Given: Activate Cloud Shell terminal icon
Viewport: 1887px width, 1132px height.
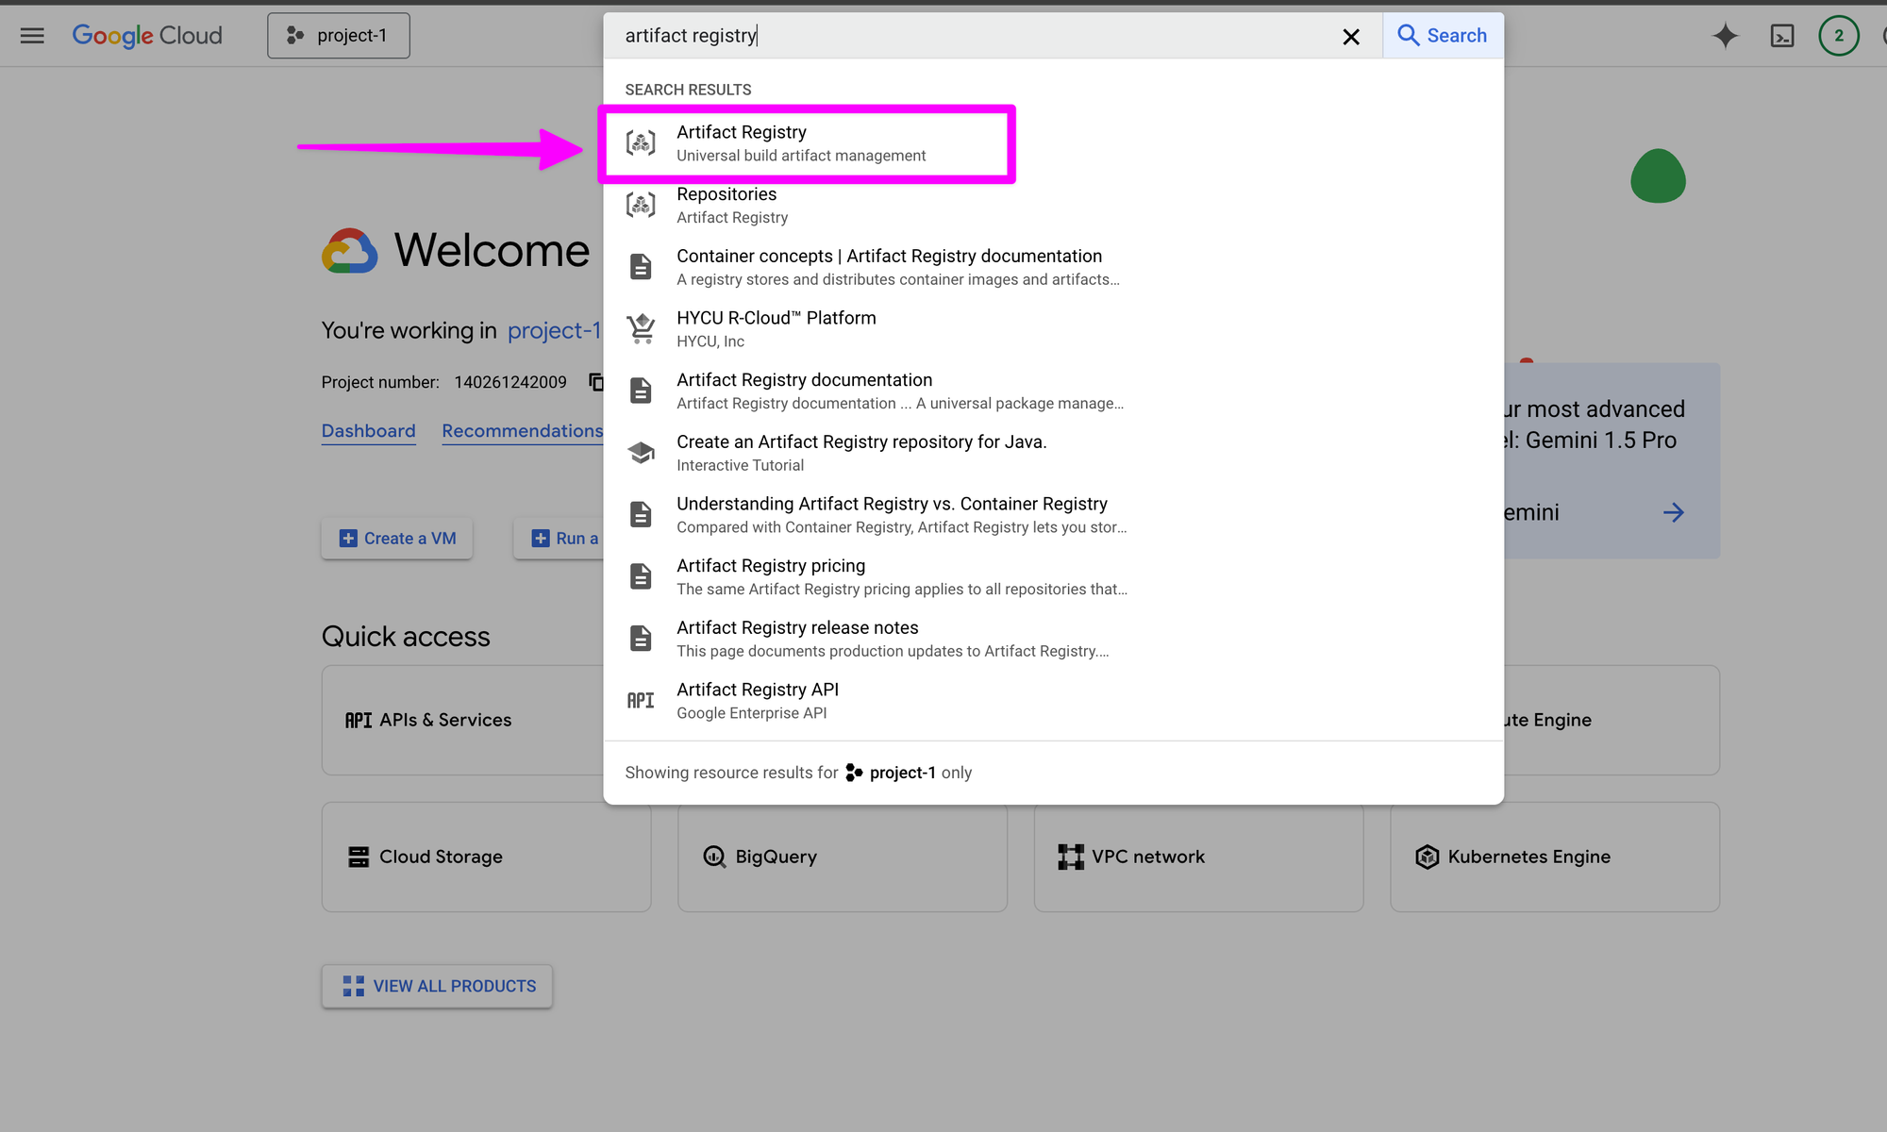Looking at the screenshot, I should pos(1781,36).
